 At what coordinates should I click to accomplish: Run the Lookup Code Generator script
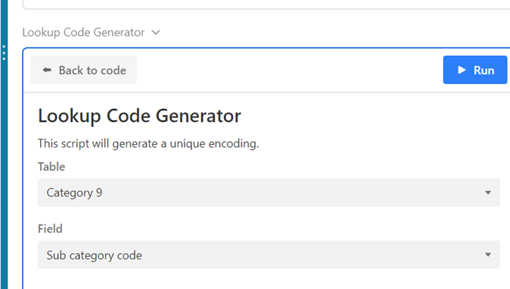tap(475, 70)
